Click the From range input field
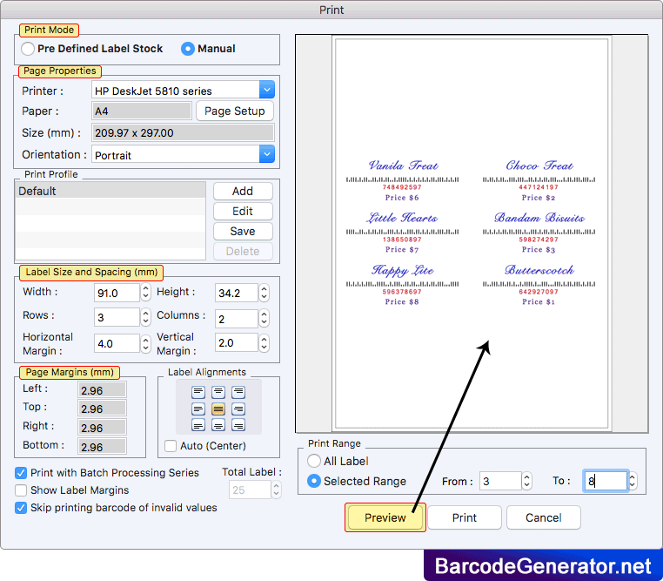This screenshot has height=581, width=663. tap(500, 481)
